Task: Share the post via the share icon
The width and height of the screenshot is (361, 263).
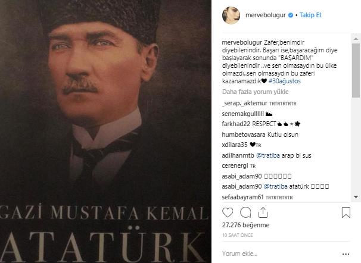Action: 263,212
